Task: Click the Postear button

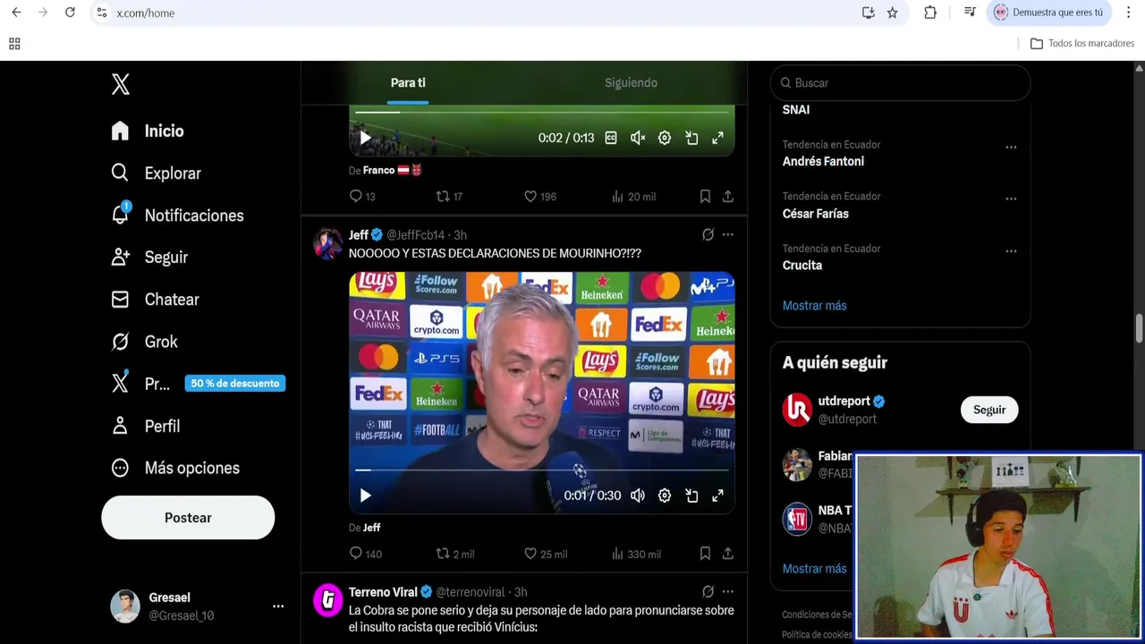Action: pyautogui.click(x=188, y=517)
